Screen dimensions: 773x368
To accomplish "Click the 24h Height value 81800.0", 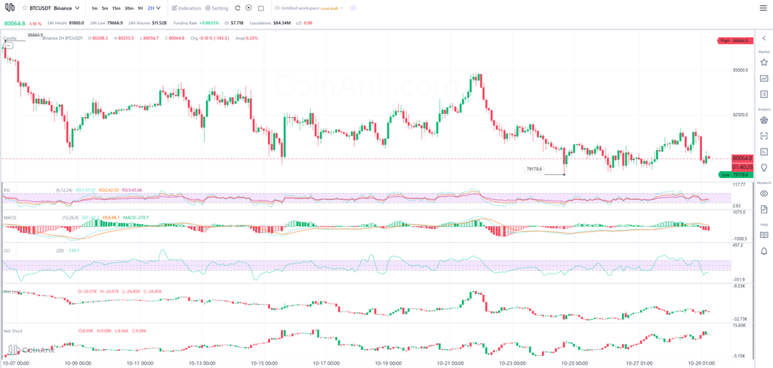I will click(76, 23).
